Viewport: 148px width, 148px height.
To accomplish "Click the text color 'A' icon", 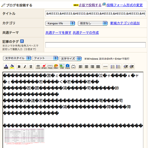I will click(6, 66).
